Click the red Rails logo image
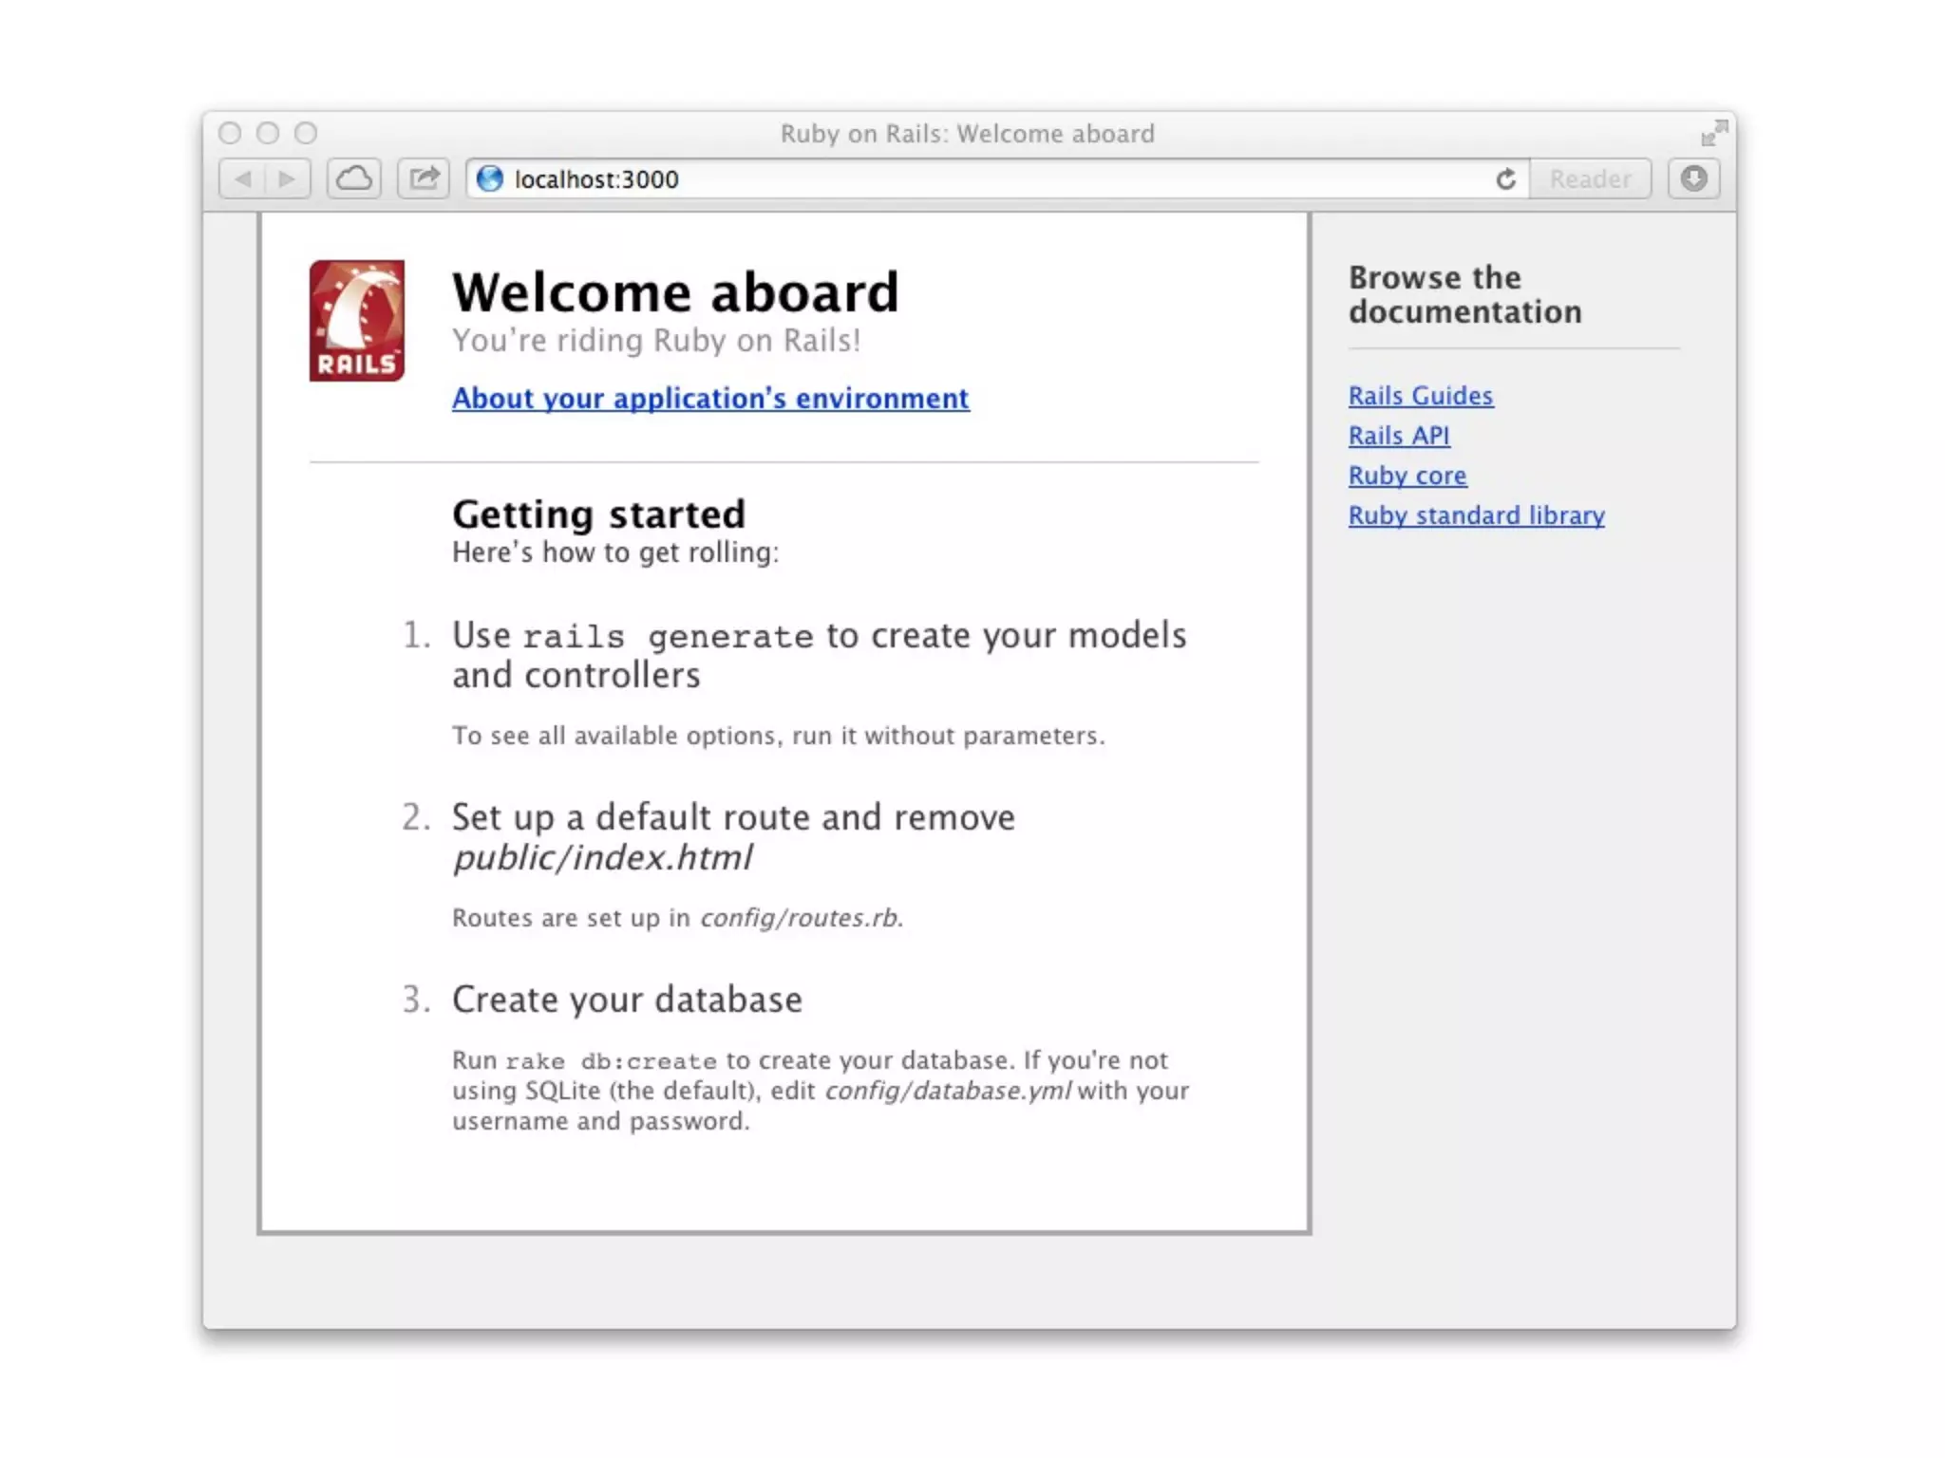This screenshot has width=1945, height=1458. coord(356,321)
